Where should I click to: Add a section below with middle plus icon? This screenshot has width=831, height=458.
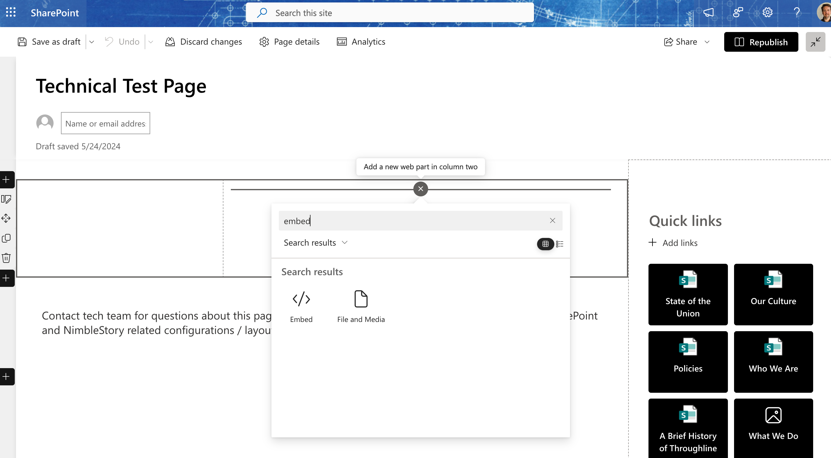tap(6, 278)
